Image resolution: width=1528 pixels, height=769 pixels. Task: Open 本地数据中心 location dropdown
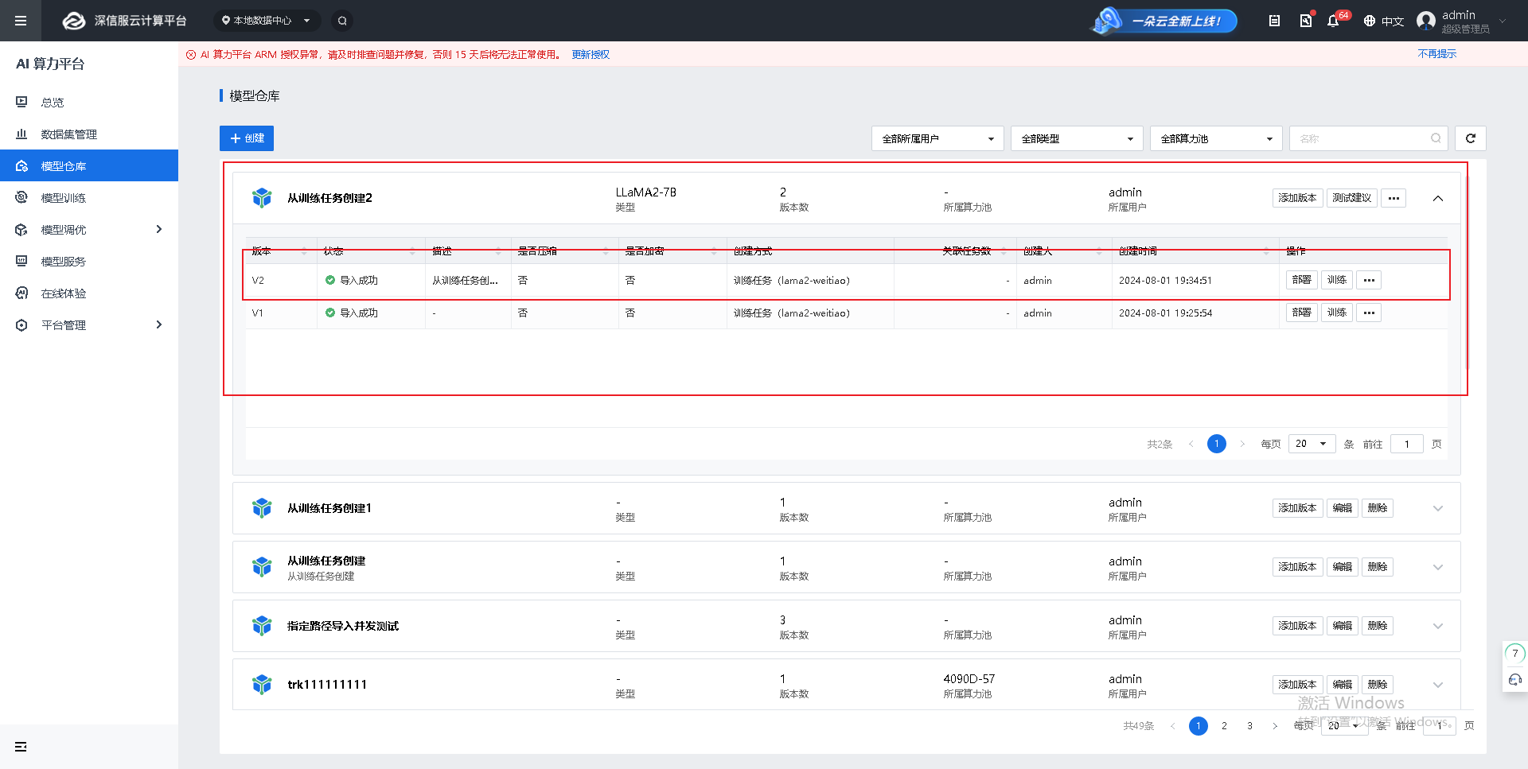[266, 21]
